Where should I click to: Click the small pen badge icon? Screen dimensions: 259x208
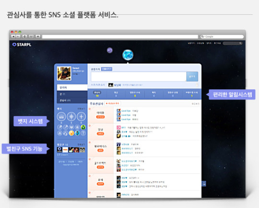click(60, 127)
